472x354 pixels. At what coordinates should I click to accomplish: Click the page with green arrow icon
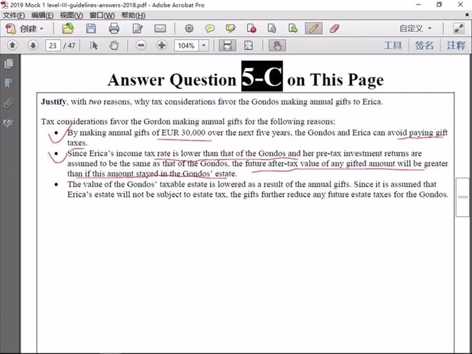click(293, 28)
